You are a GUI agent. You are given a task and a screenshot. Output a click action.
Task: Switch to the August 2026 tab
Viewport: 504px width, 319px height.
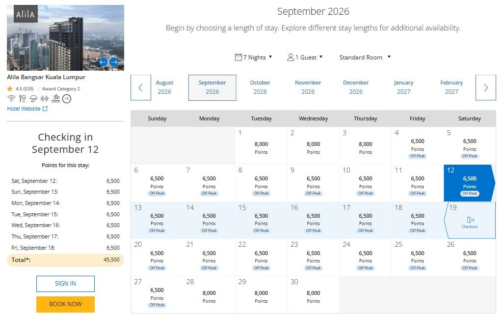click(165, 87)
